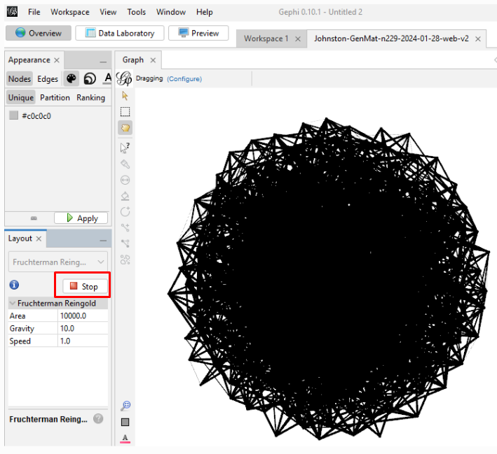Open the Data Laboratory perspective
The image size is (497, 454).
(120, 33)
